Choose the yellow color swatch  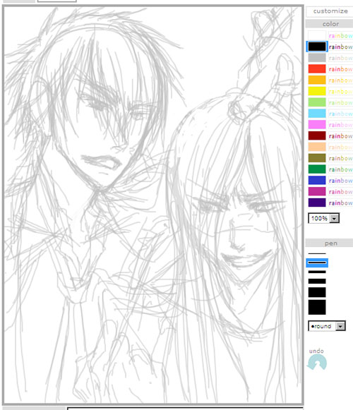(x=316, y=91)
